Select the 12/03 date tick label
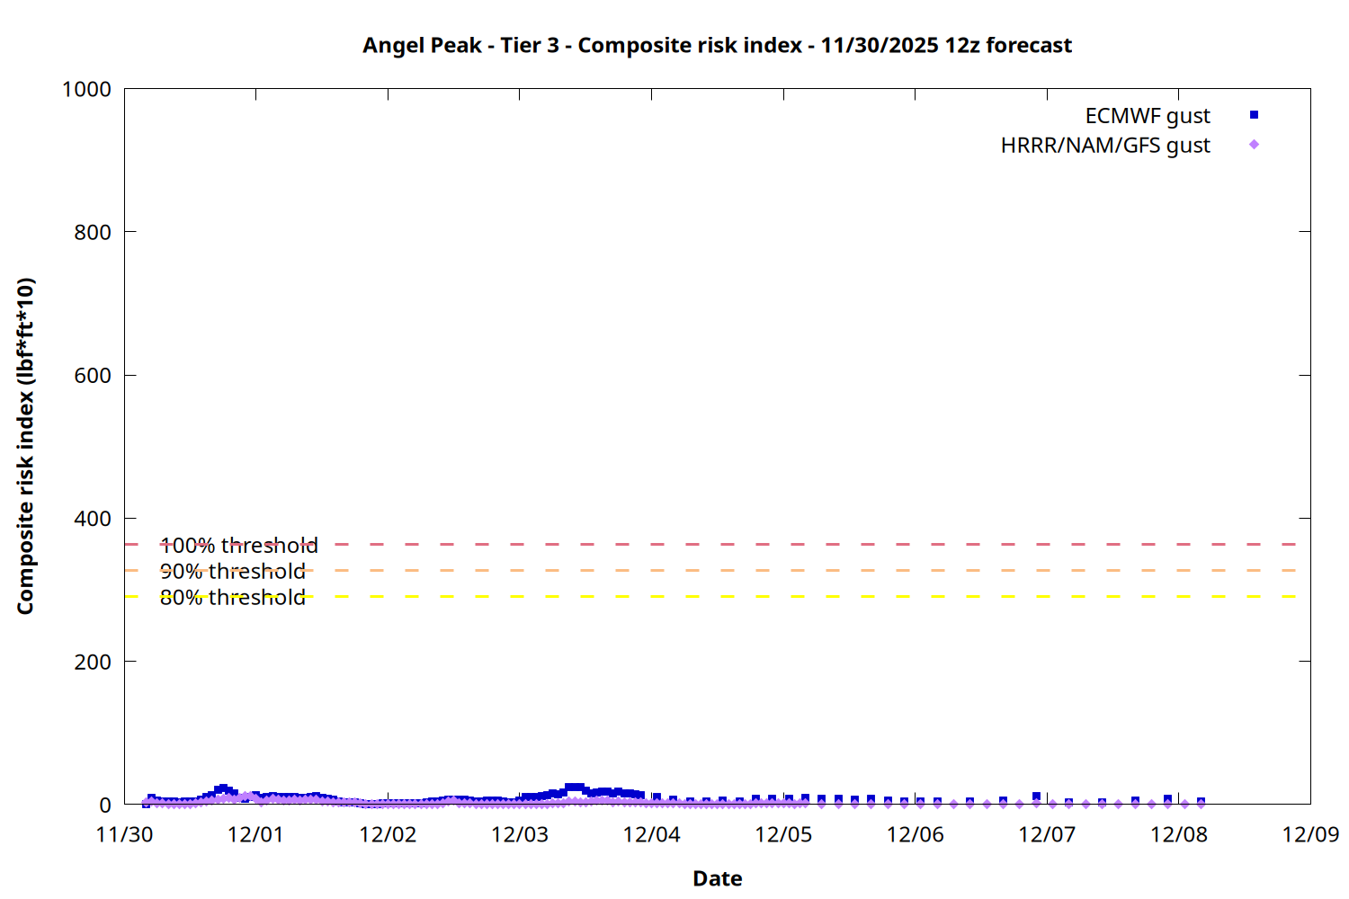Viewport: 1349px width, 899px height. coord(519,834)
